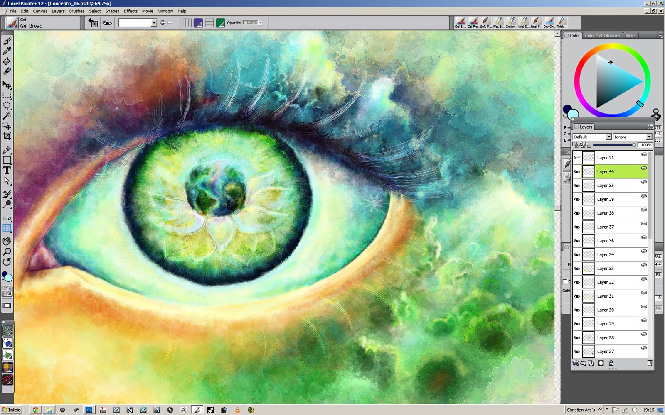The width and height of the screenshot is (665, 415).
Task: Open the Color panel options menu
Action: click(x=660, y=35)
